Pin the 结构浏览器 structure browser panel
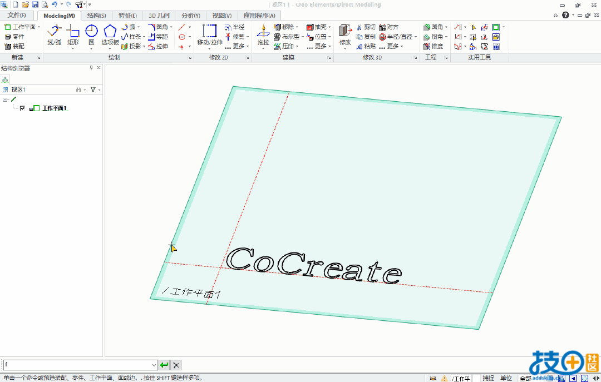The image size is (601, 382). pos(91,67)
